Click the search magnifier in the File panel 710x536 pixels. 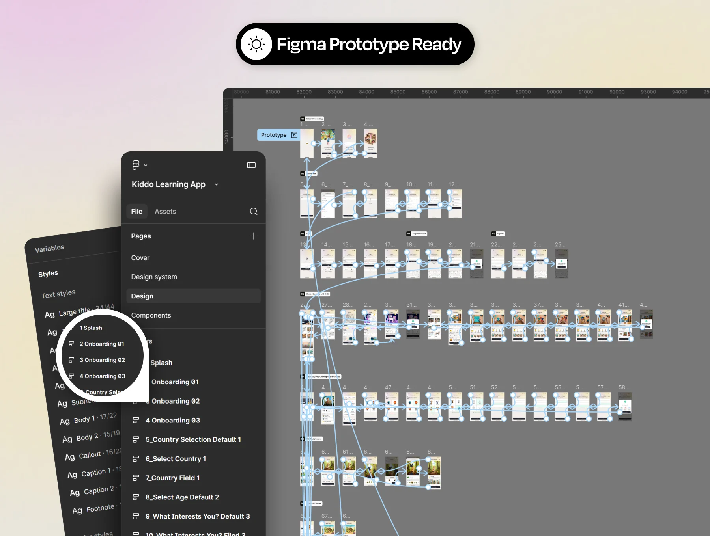[254, 212]
